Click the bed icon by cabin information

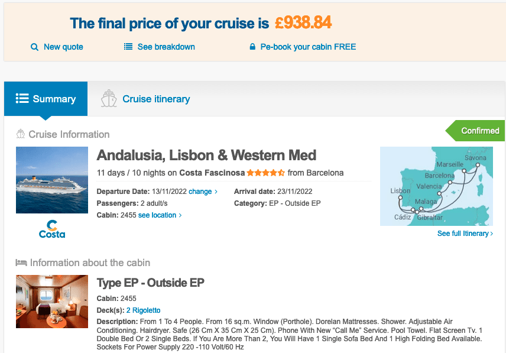click(x=21, y=263)
